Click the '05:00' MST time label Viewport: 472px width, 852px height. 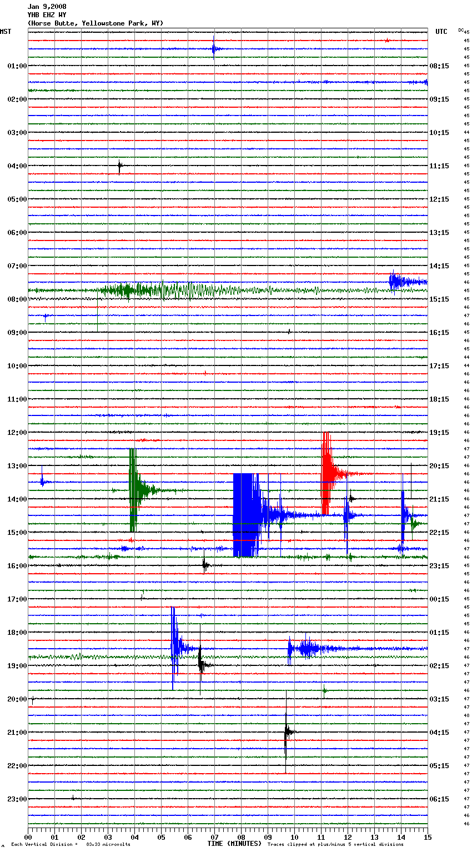point(17,199)
